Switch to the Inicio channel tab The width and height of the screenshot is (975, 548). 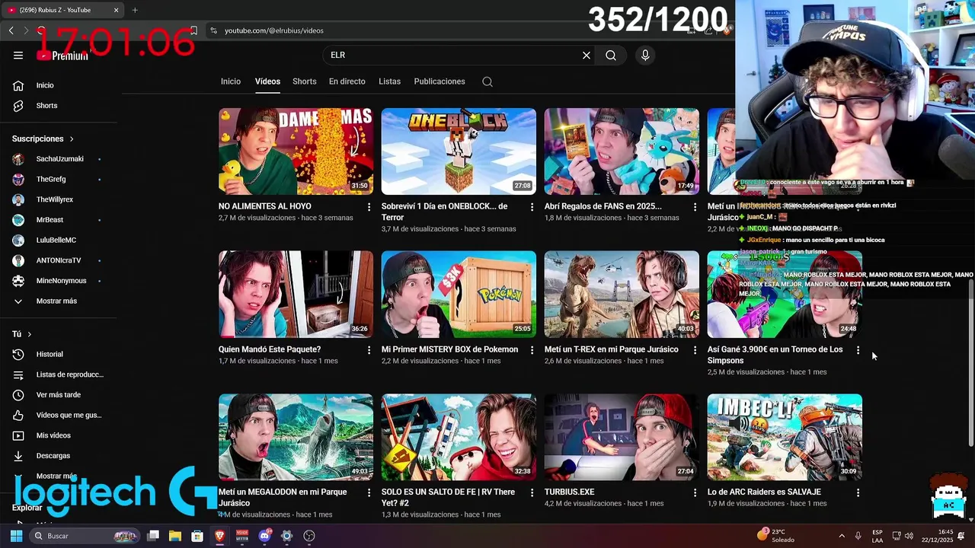(231, 81)
